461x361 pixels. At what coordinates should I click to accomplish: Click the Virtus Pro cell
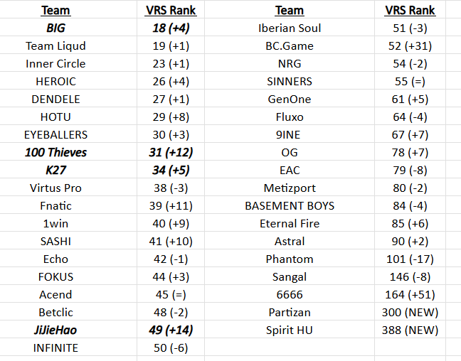[x=56, y=188]
